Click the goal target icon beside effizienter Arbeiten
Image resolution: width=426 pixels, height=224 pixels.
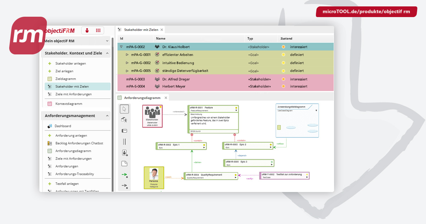coord(157,55)
